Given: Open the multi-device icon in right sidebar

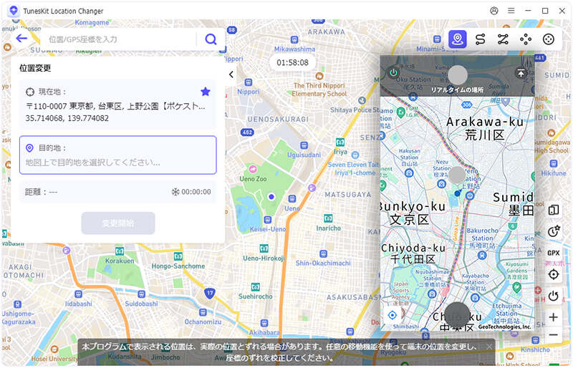Looking at the screenshot, I should pyautogui.click(x=553, y=210).
